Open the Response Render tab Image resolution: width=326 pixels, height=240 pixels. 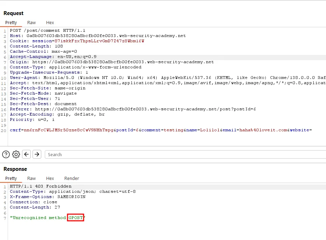point(72,178)
